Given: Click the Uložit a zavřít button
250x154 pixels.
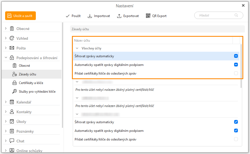Looking at the screenshot, I should tap(20, 16).
